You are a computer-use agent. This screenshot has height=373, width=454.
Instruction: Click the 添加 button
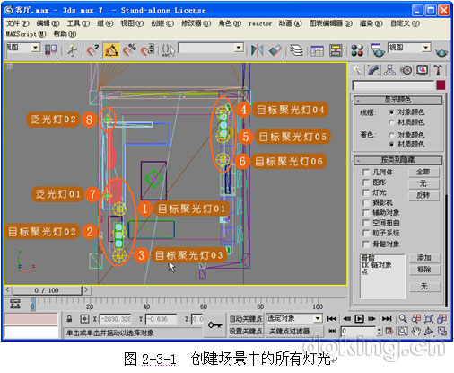(x=424, y=258)
